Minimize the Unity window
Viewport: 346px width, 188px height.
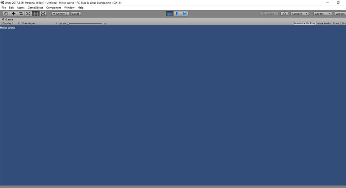(327, 3)
